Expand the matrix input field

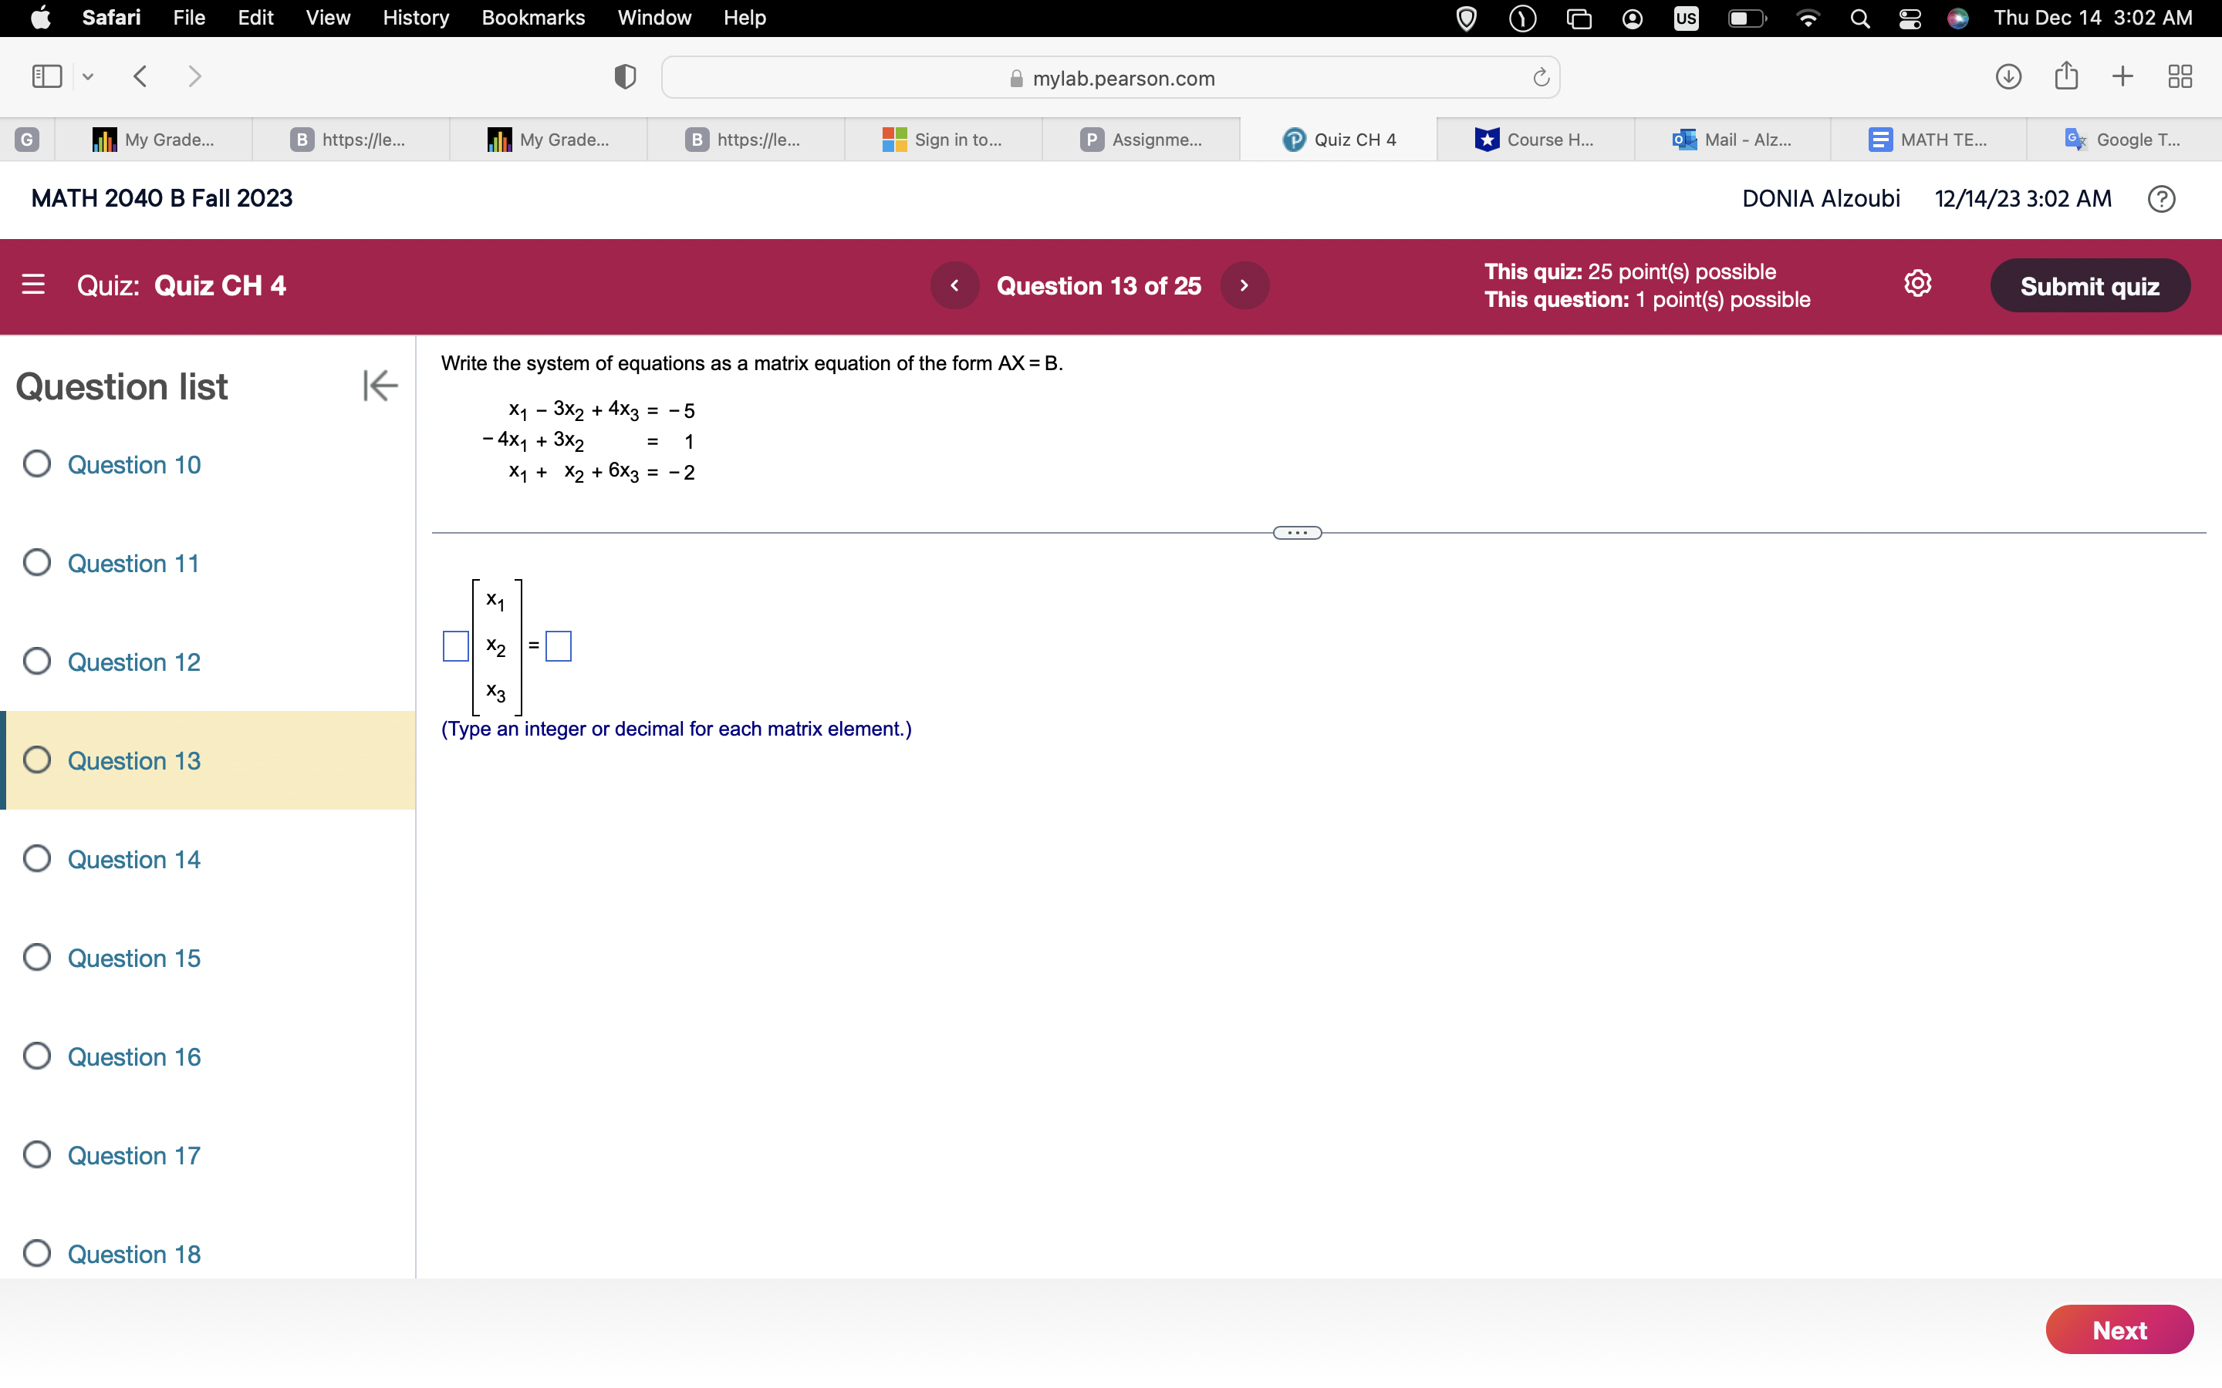click(456, 646)
